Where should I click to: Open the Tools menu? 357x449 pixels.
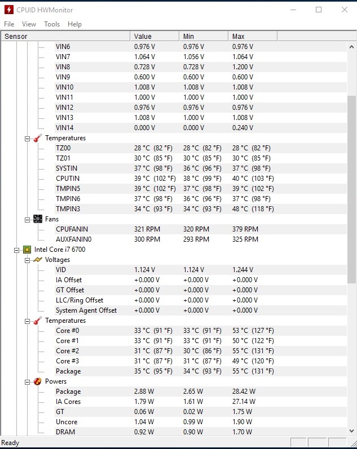pos(52,24)
